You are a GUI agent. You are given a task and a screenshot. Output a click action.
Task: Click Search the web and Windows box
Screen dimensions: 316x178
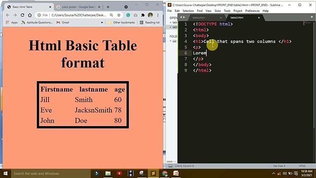pyautogui.click(x=50, y=174)
